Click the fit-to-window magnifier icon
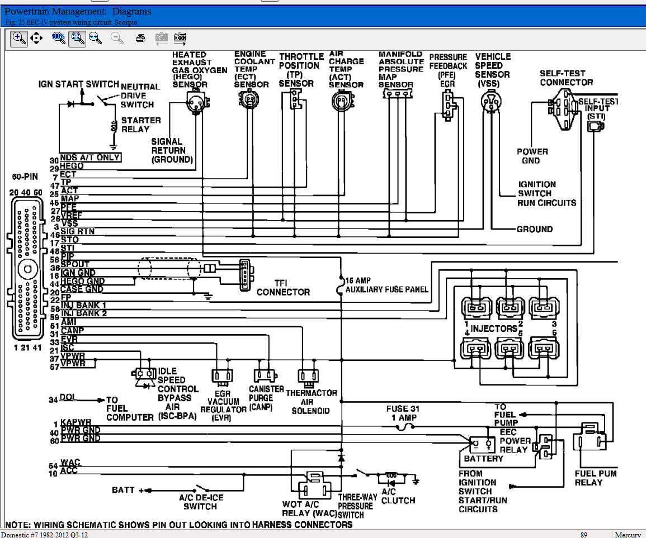 [77, 38]
